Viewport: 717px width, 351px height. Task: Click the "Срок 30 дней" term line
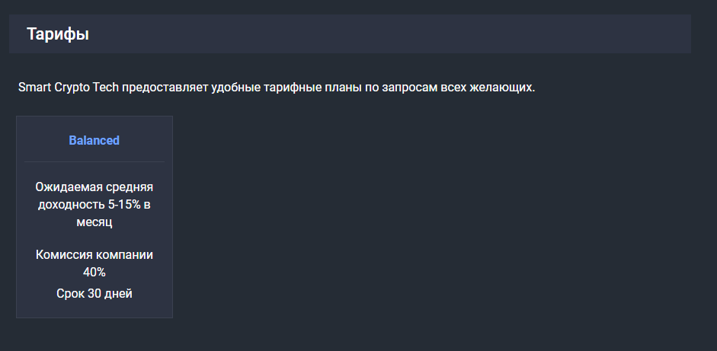click(94, 293)
